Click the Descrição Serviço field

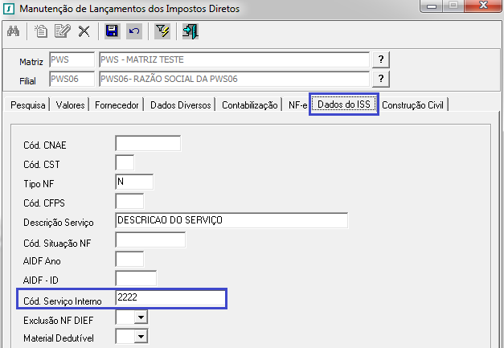232,220
